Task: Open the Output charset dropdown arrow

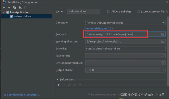Action: point(163,70)
